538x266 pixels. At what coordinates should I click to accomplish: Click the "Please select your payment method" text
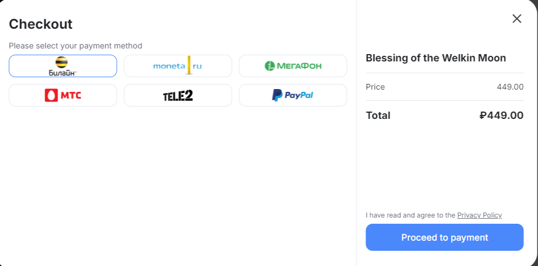(x=76, y=46)
